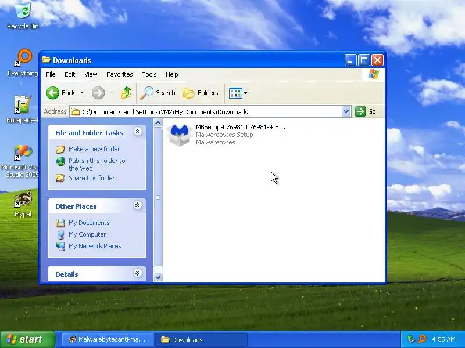Viewport: 465px width, 348px height.
Task: Click the green tray icon beside Everything
Action: click(411, 339)
